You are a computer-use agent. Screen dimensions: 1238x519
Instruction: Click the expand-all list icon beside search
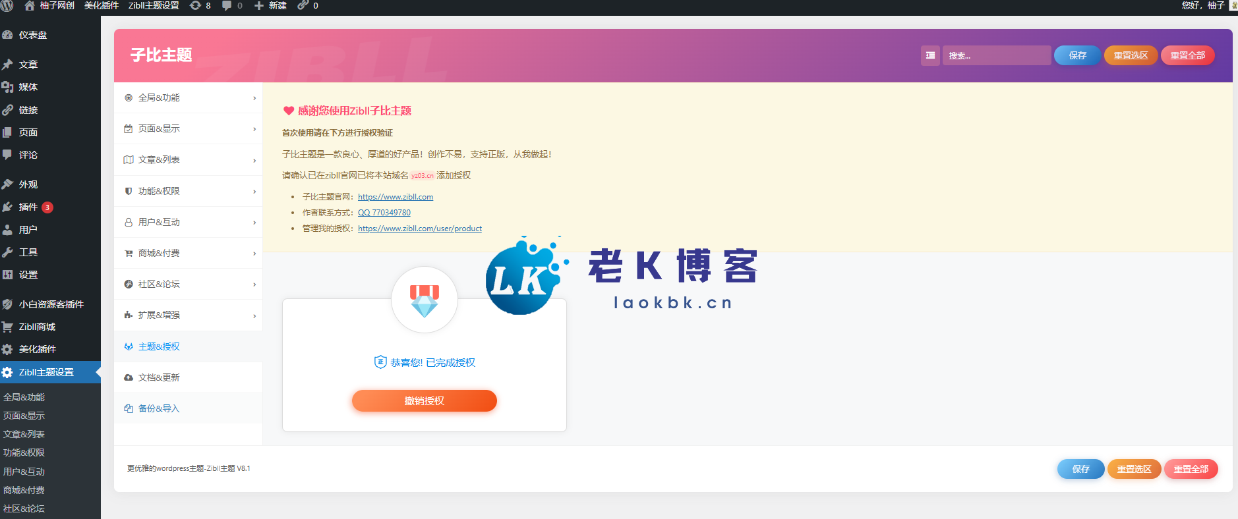click(930, 55)
